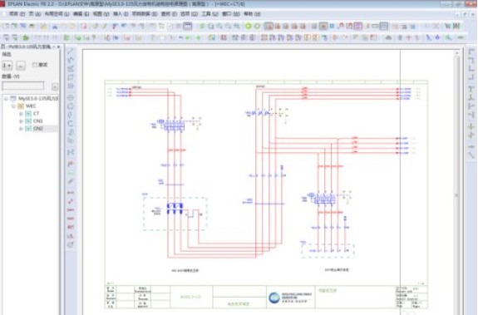Click the shopping cart toolbar icon

point(447,27)
